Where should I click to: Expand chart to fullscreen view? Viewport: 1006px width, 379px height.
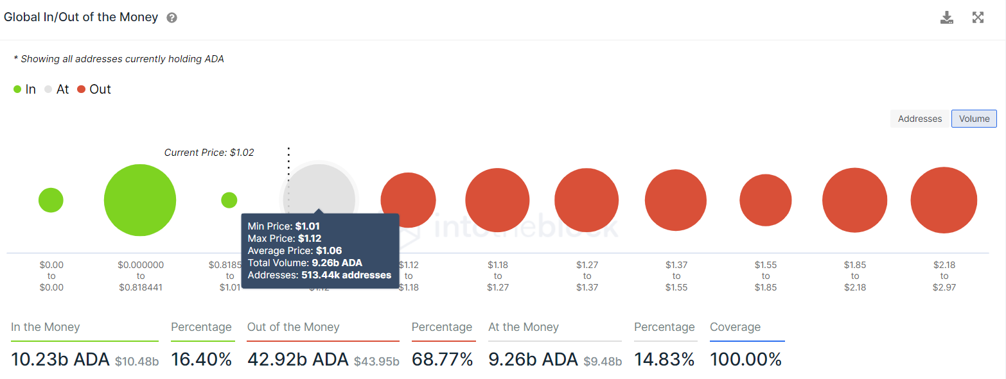tap(978, 17)
